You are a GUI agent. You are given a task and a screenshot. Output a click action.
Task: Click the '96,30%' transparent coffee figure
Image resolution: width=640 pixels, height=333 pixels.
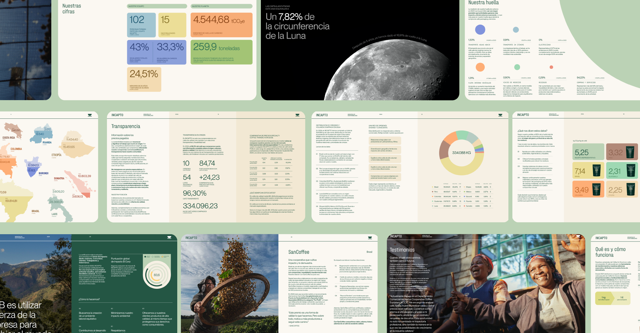[195, 193]
